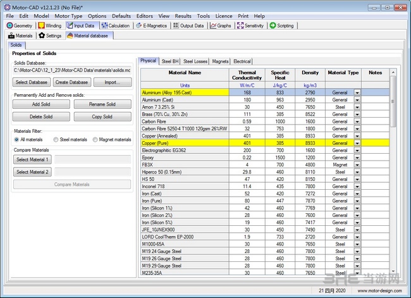Open the Geometry tab icon
Image resolution: width=411 pixels, height=298 pixels.
(9, 25)
